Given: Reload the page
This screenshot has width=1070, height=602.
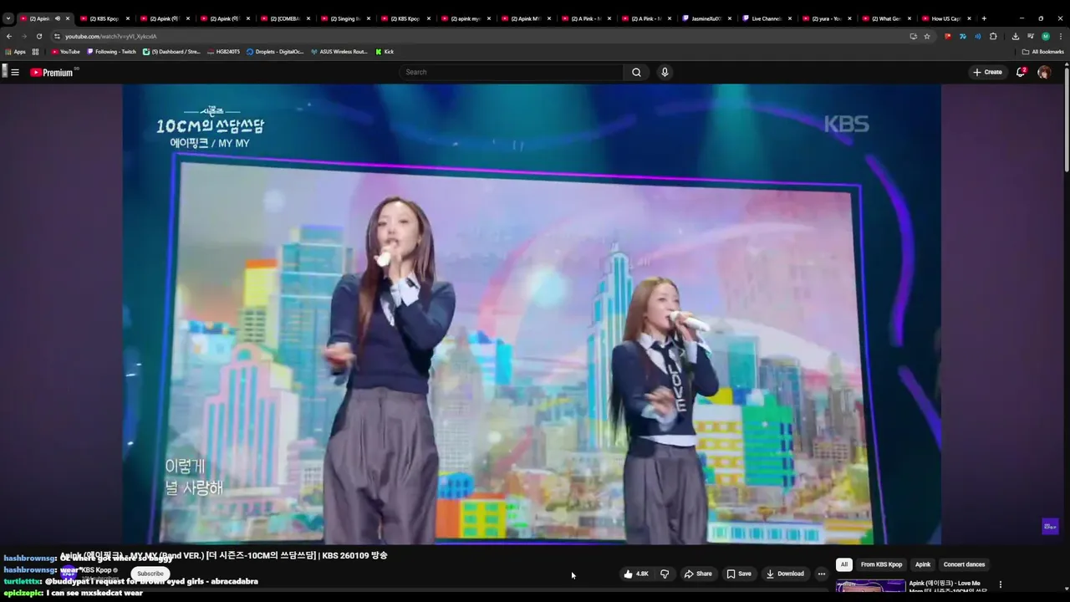Looking at the screenshot, I should [38, 36].
